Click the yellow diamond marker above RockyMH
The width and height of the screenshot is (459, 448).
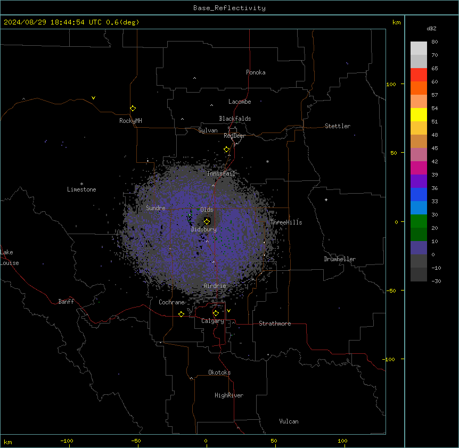tap(133, 109)
